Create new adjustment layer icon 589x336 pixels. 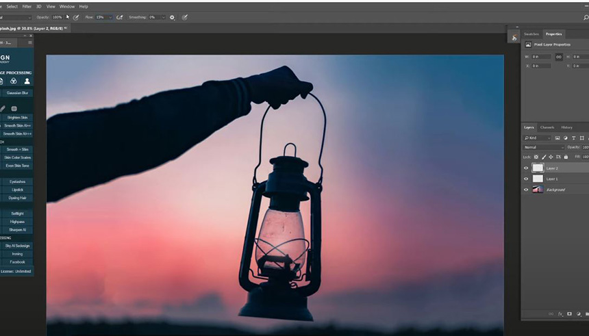[579, 314]
